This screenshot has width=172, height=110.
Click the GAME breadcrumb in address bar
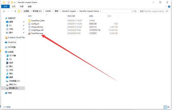point(48,11)
